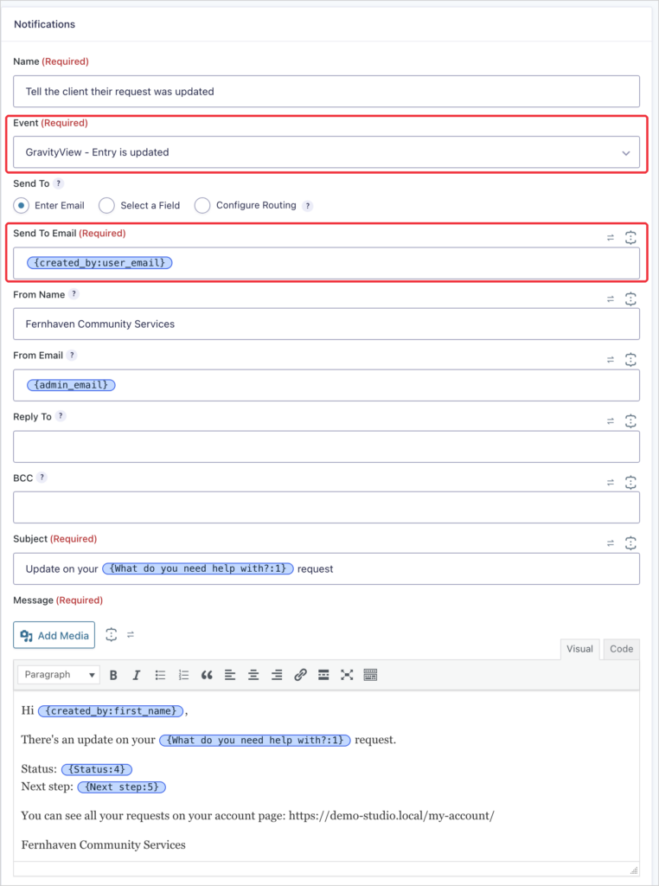Align text right
This screenshot has height=886, width=659.
tap(277, 675)
